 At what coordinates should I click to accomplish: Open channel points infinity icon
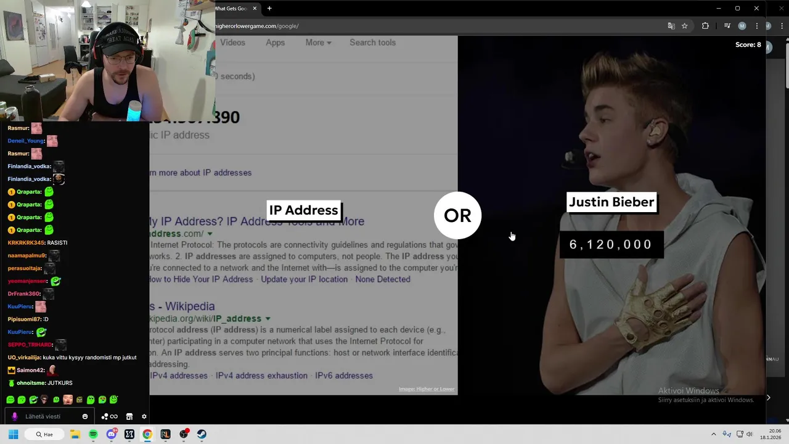coord(109,416)
